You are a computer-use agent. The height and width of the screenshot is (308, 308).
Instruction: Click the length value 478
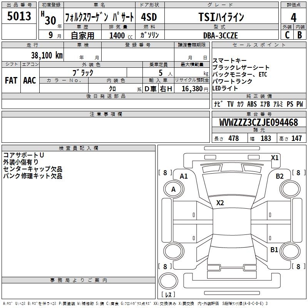(233, 138)
